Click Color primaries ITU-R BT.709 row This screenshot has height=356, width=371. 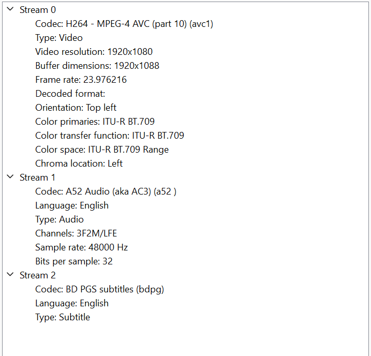coord(95,122)
